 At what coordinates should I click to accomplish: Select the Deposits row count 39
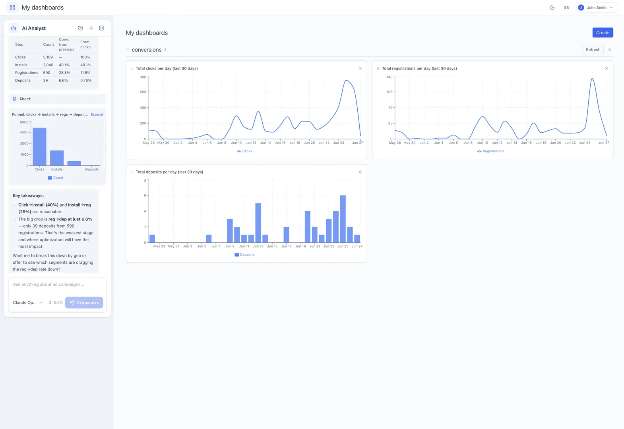coord(45,80)
